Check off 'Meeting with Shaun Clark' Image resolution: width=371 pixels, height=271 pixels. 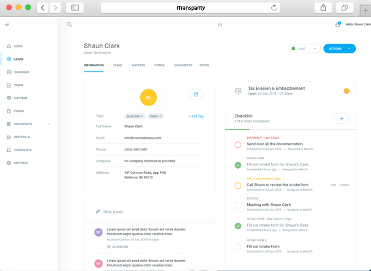(238, 205)
